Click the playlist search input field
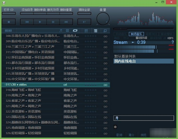 click(144, 118)
